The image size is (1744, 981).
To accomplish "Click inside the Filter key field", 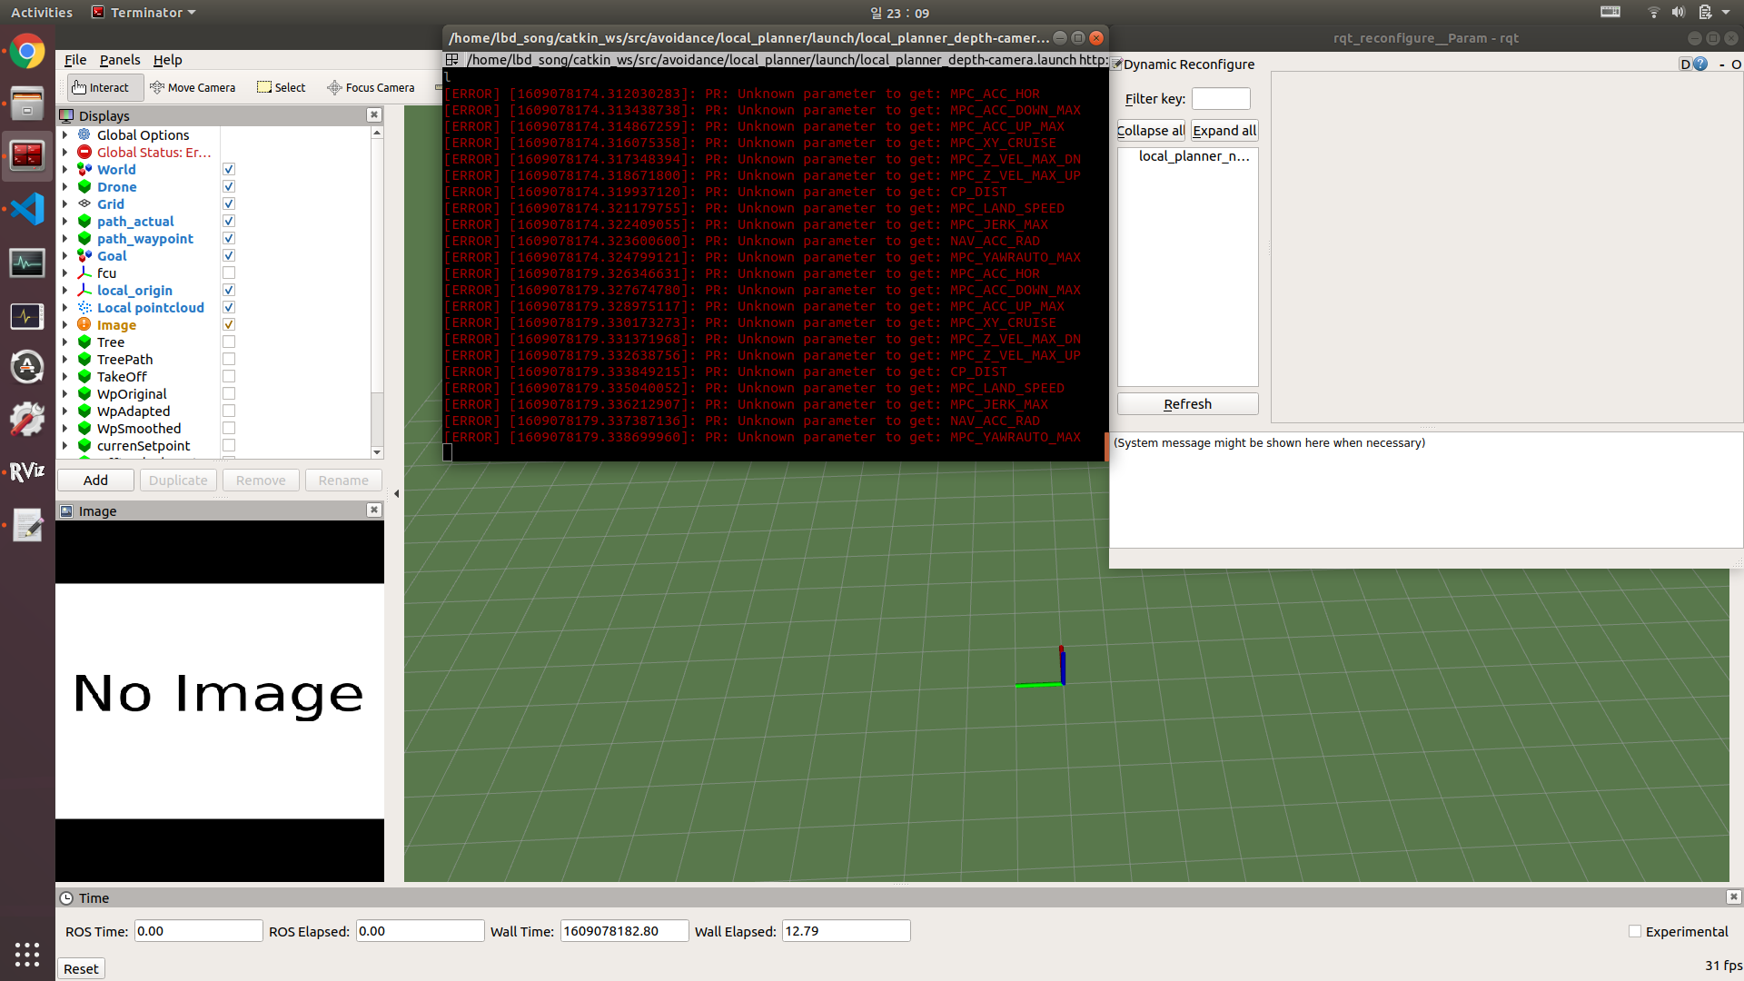I will (x=1220, y=98).
